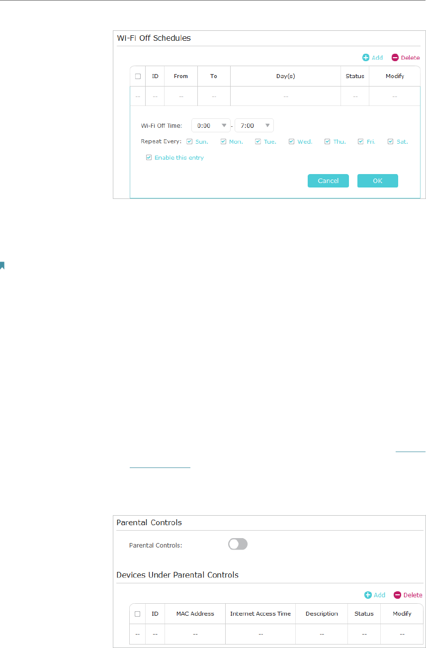Uncheck the Fri. repeat checkbox
Viewport: 426px width, 648px height.
[360, 142]
